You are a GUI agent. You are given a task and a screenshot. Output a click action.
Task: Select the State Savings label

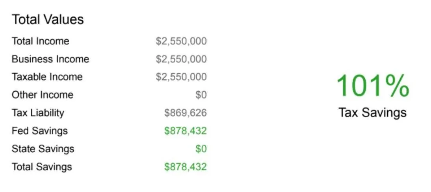coord(43,149)
